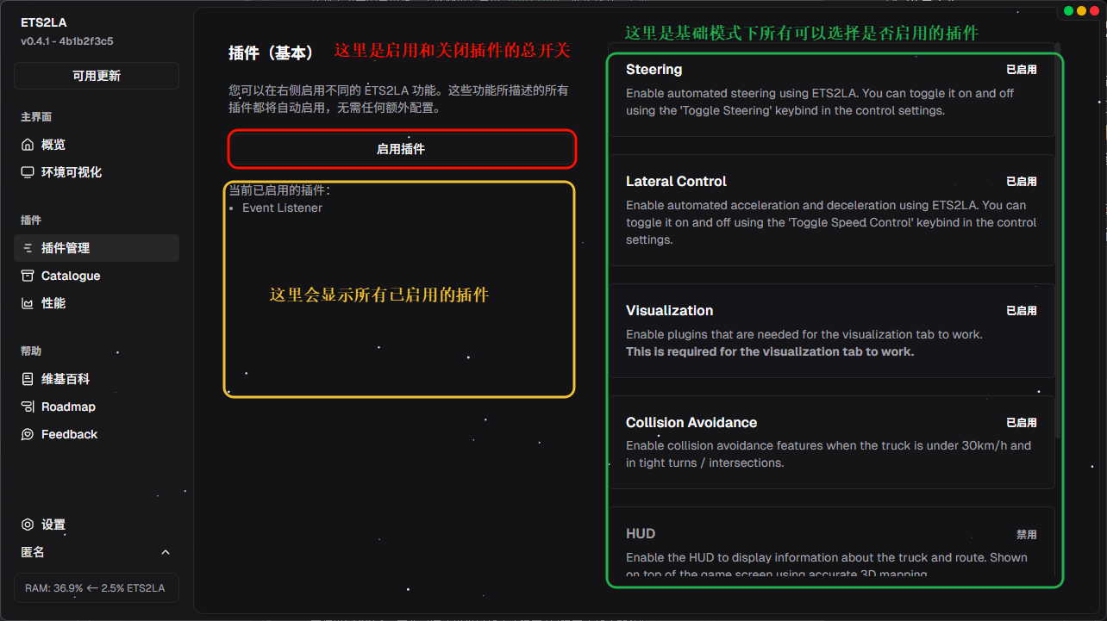Image resolution: width=1107 pixels, height=621 pixels.
Task: Click the 概览 home icon in sidebar
Action: pyautogui.click(x=28, y=145)
